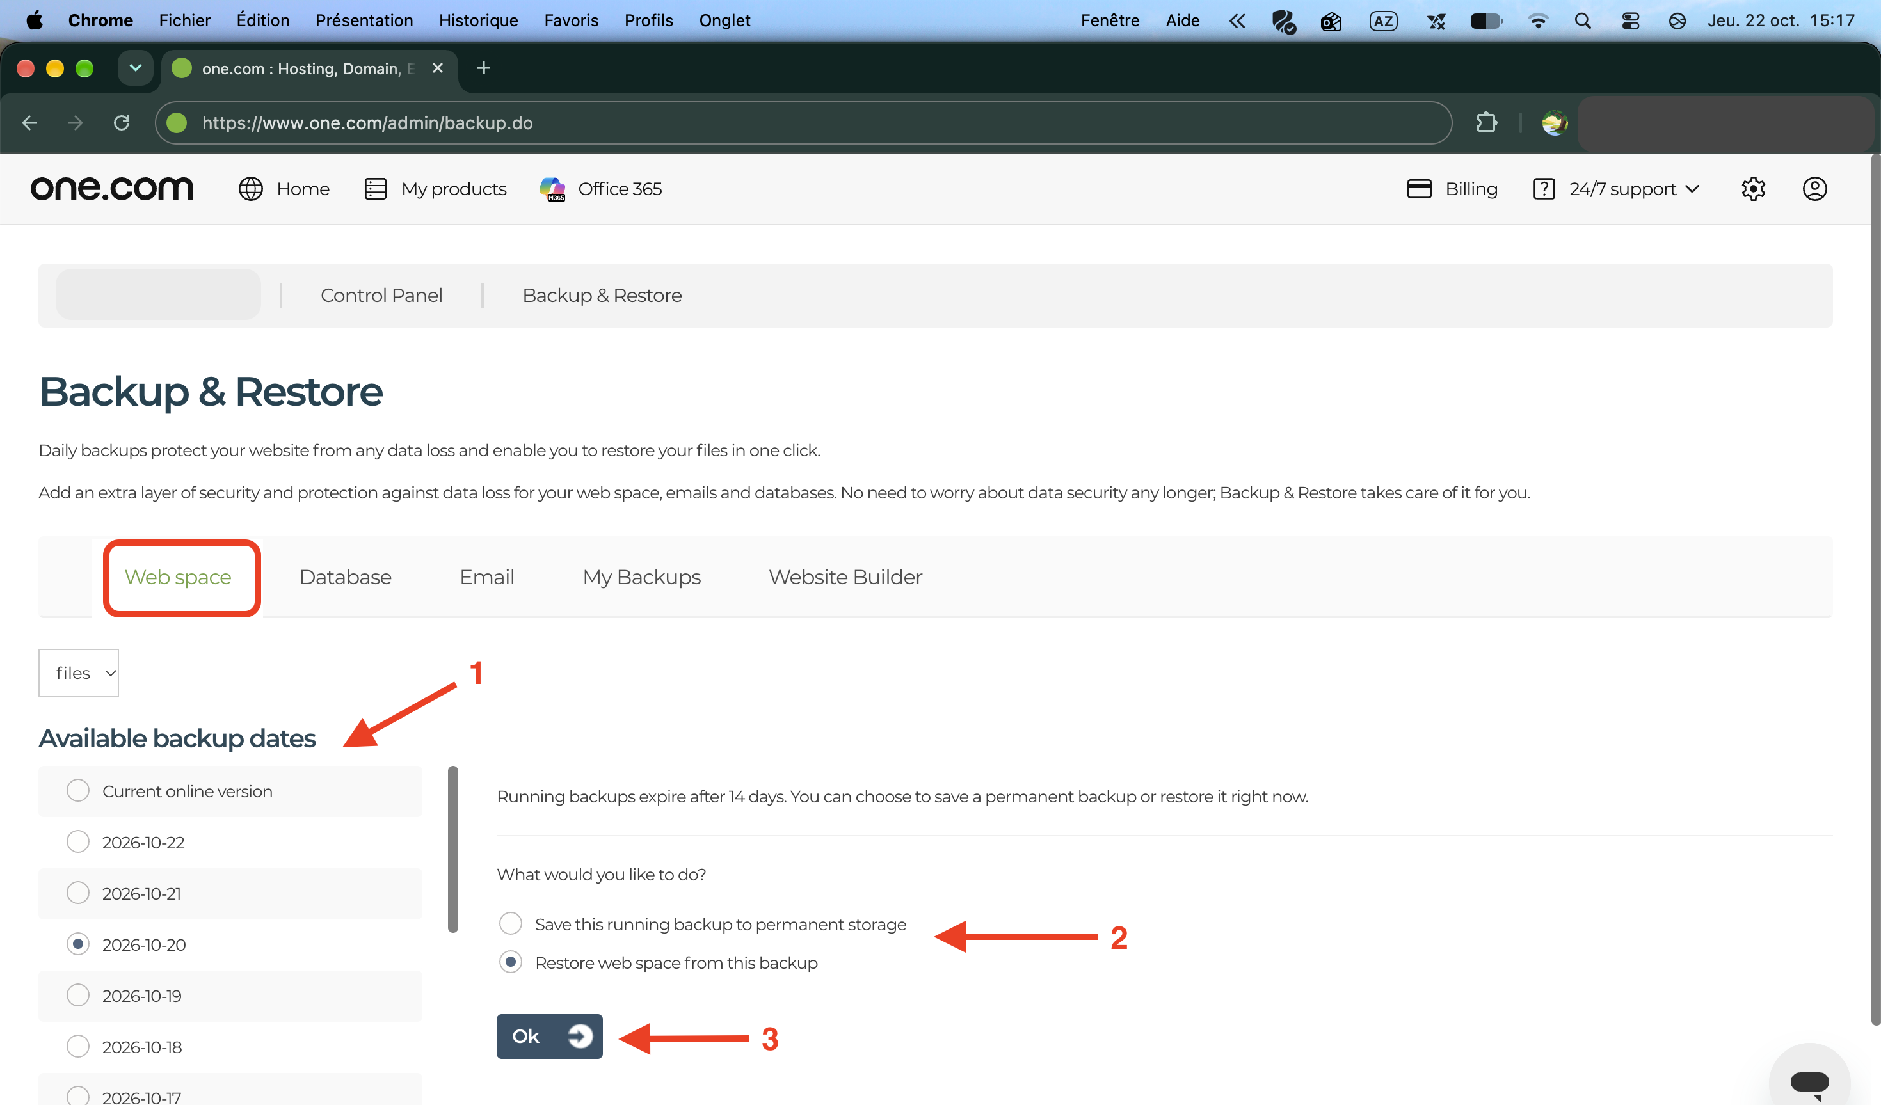Image resolution: width=1881 pixels, height=1105 pixels.
Task: Switch to the Email tab
Action: pyautogui.click(x=486, y=576)
